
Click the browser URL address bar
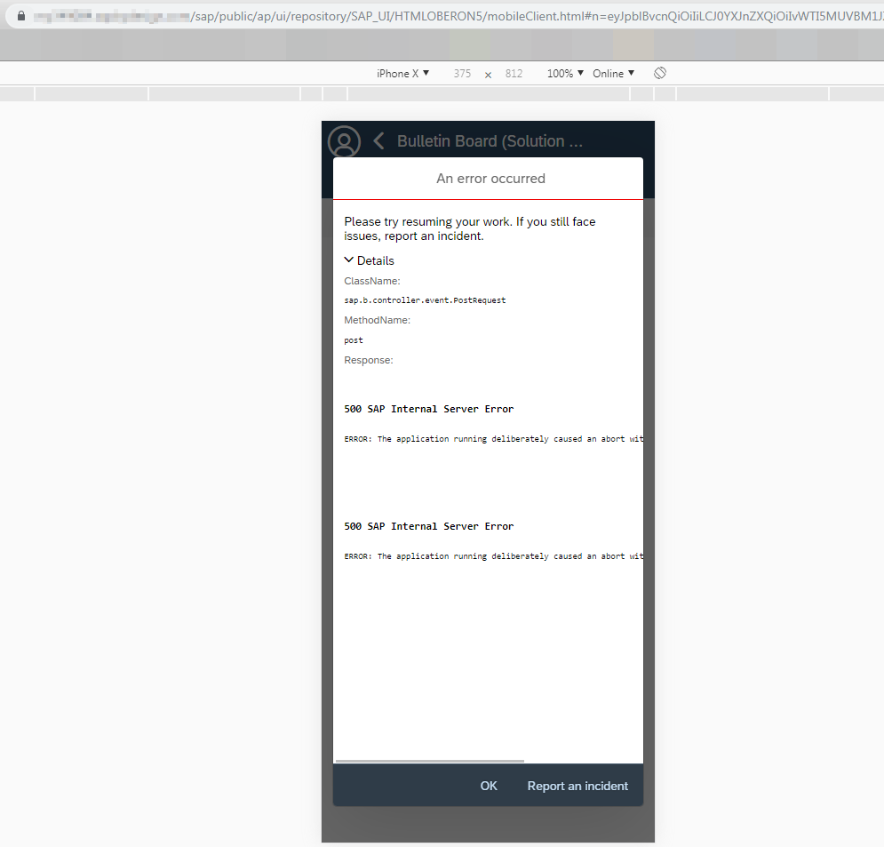coord(445,16)
